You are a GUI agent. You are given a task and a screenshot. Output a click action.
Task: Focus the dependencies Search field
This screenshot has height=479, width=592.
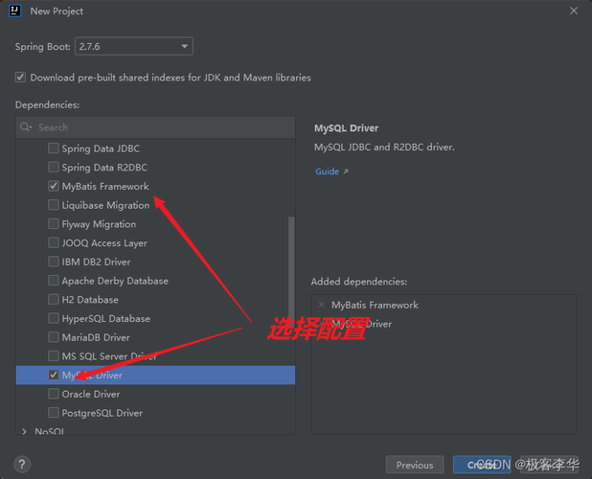click(x=155, y=127)
